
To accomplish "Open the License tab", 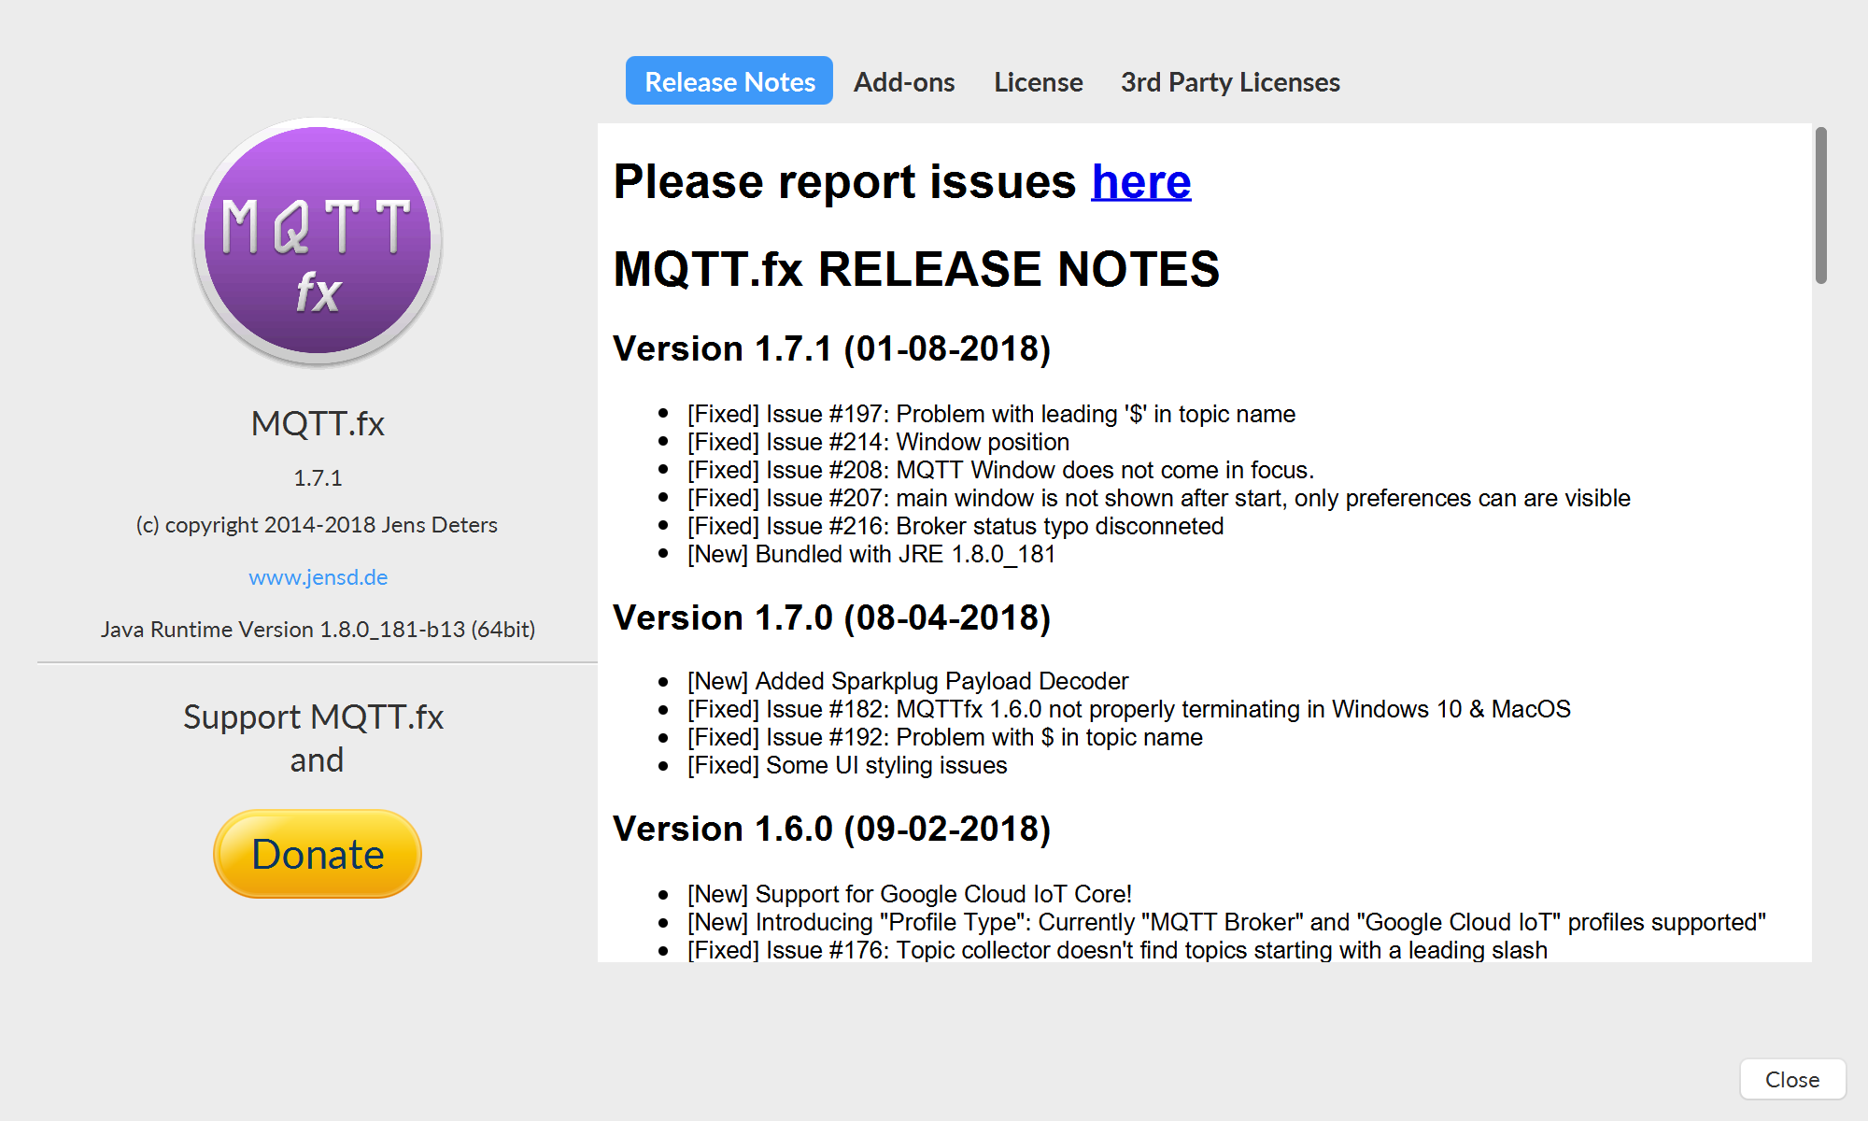I will click(1038, 82).
